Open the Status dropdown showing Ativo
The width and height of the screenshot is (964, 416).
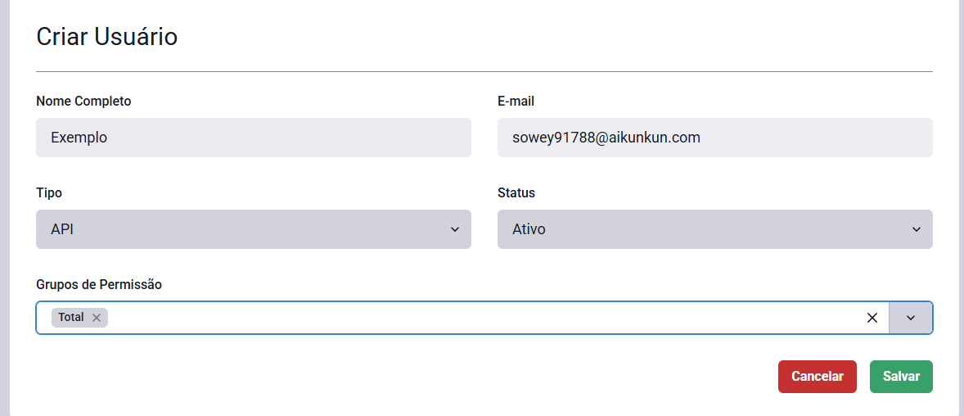(704, 229)
